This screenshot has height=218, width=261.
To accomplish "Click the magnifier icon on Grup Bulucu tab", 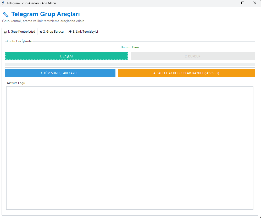I will coord(41,32).
